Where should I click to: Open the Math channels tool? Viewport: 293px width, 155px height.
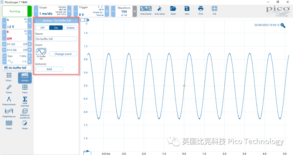coord(25,101)
